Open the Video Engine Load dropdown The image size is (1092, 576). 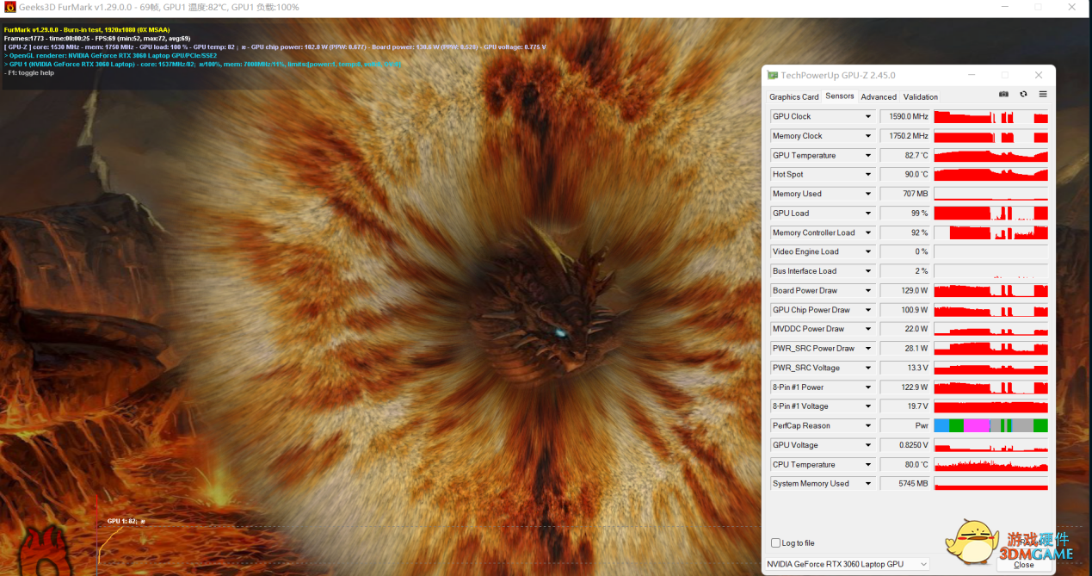coord(868,252)
